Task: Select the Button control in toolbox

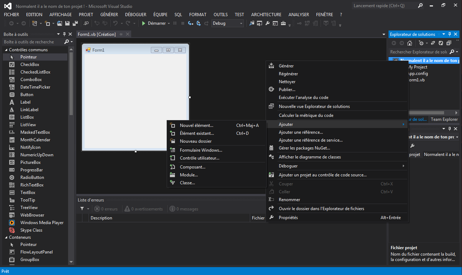Action: [x=35, y=95]
